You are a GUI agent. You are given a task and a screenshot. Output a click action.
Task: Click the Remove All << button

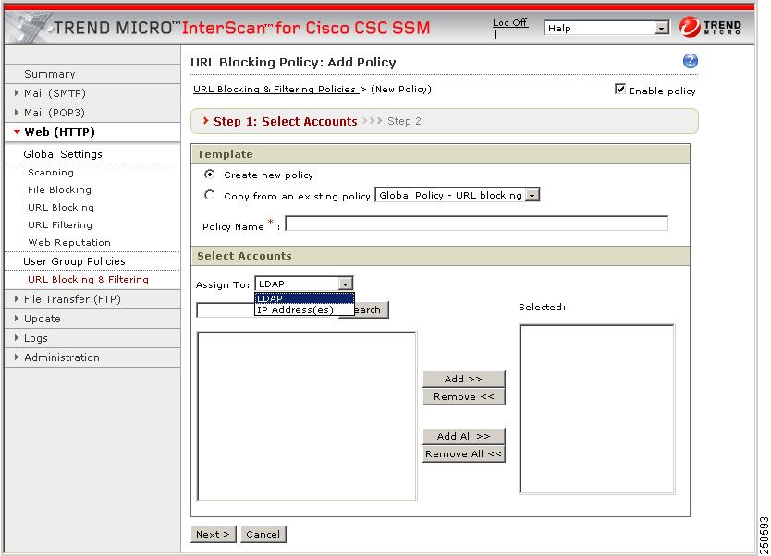(x=464, y=453)
